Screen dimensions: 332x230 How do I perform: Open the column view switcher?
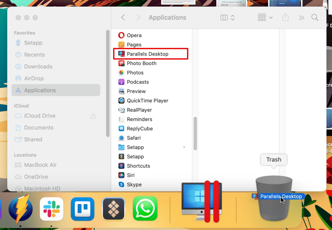(227, 17)
